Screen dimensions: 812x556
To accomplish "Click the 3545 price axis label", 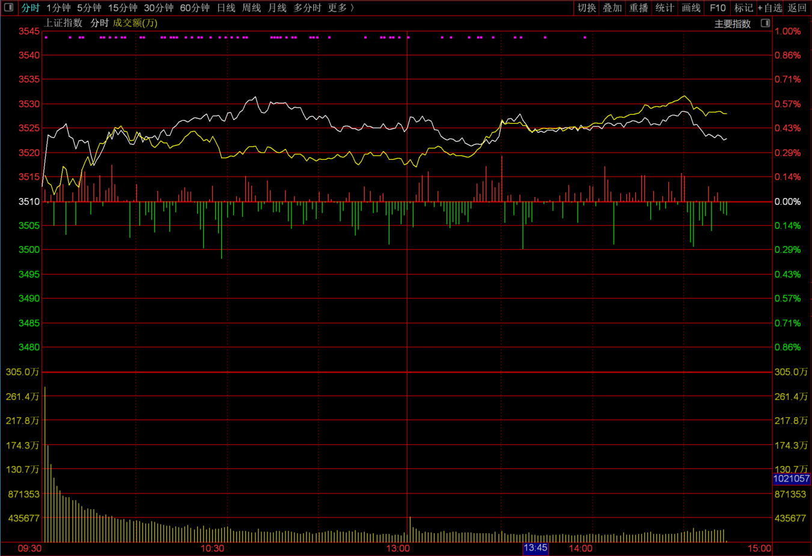I will point(29,31).
